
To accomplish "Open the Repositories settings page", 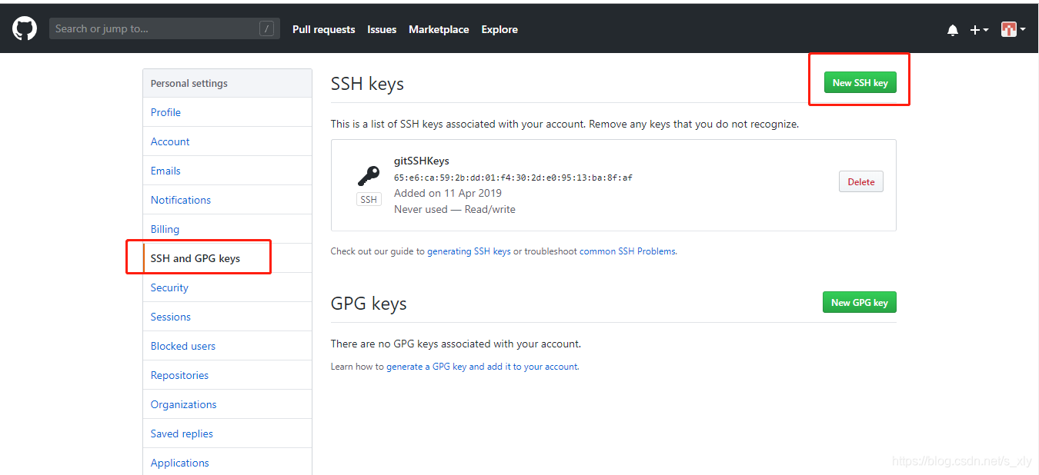I will pos(227,375).
